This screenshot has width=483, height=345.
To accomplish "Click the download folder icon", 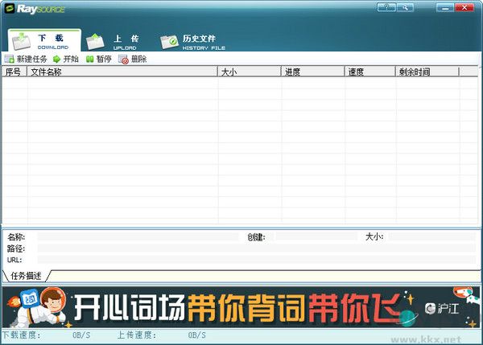I will pos(21,41).
